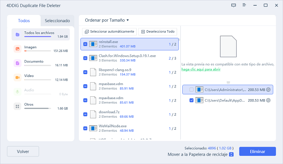Click the 1.02 GB selected total

click(225, 148)
